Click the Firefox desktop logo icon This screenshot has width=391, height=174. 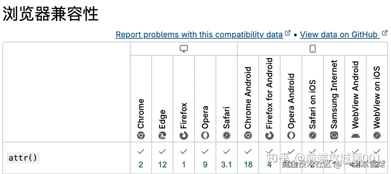pyautogui.click(x=184, y=135)
